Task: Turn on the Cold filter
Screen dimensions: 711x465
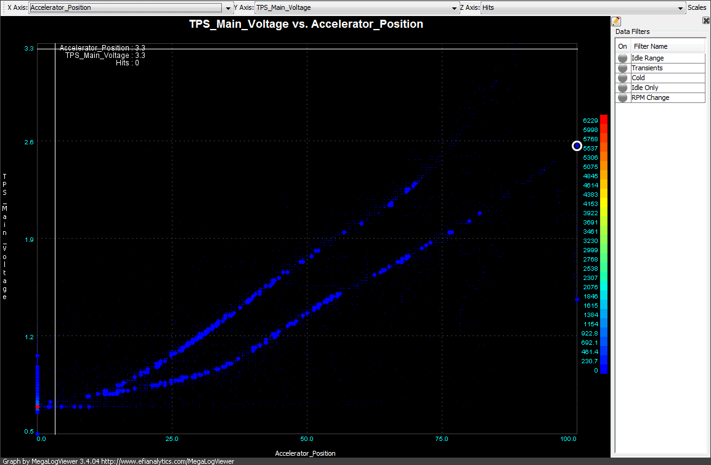Action: click(623, 78)
